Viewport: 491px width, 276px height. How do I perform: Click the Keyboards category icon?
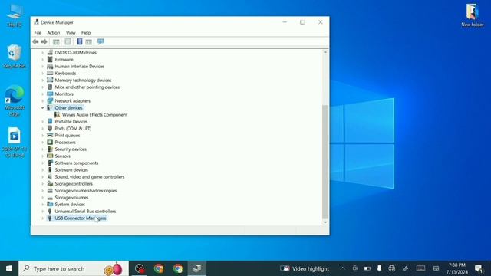tap(50, 74)
